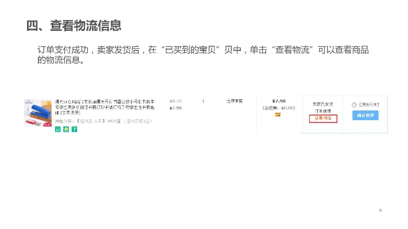Click the green "正" genuine-product badge icon
Image resolution: width=408 pixels, height=229 pixels.
(x=57, y=129)
